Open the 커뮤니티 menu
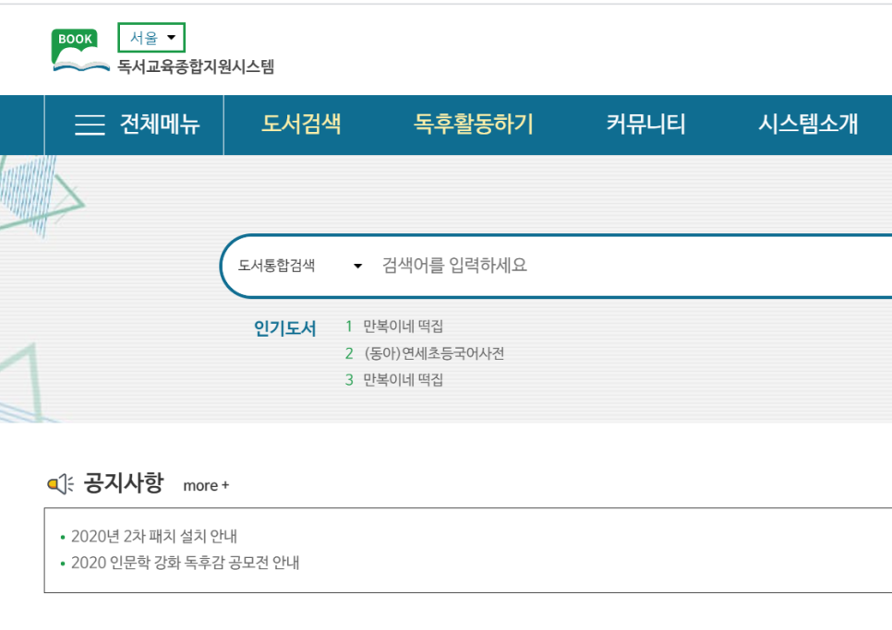Viewport: 892px width, 630px height. pos(645,125)
